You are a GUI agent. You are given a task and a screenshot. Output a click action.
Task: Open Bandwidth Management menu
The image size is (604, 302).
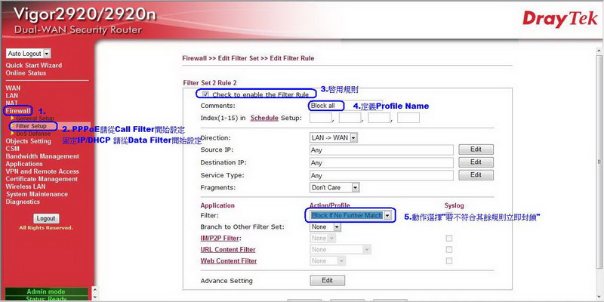(42, 156)
